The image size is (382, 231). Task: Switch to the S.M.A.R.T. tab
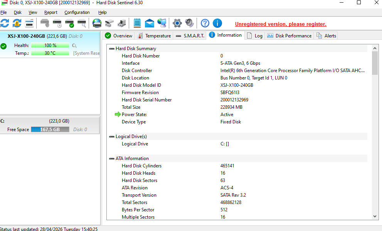(x=190, y=36)
